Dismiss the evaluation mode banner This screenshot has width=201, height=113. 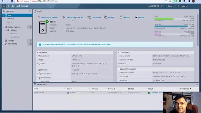[191, 44]
